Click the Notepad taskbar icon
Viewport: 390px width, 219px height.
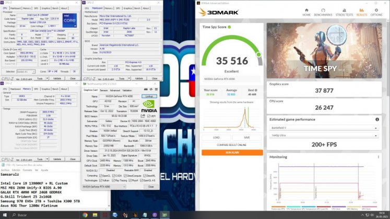145,215
